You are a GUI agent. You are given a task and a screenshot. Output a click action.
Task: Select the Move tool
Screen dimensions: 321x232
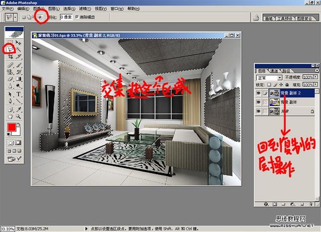(19, 43)
